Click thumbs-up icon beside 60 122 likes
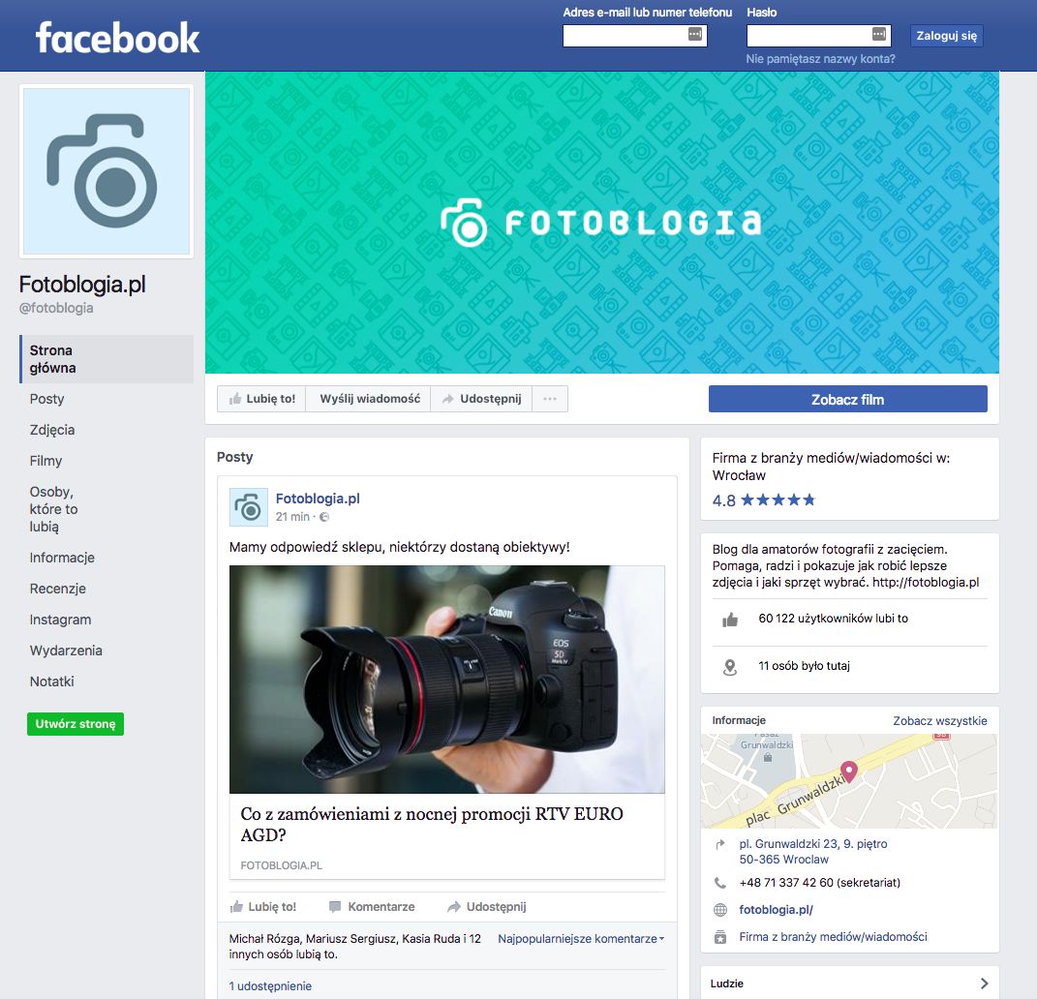1037x999 pixels. pos(730,620)
